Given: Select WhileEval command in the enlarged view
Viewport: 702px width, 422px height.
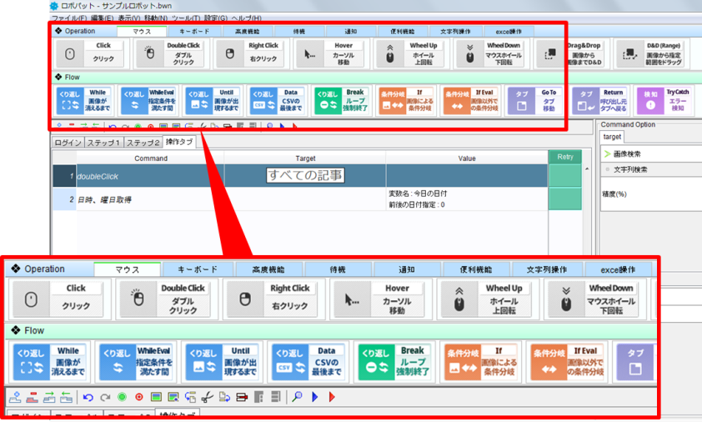Looking at the screenshot, I should 136,362.
